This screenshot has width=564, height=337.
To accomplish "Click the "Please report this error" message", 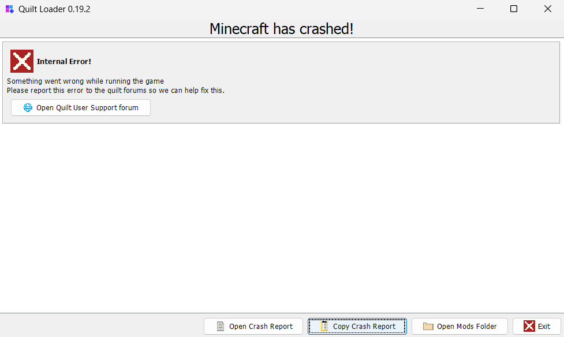I will click(x=115, y=90).
